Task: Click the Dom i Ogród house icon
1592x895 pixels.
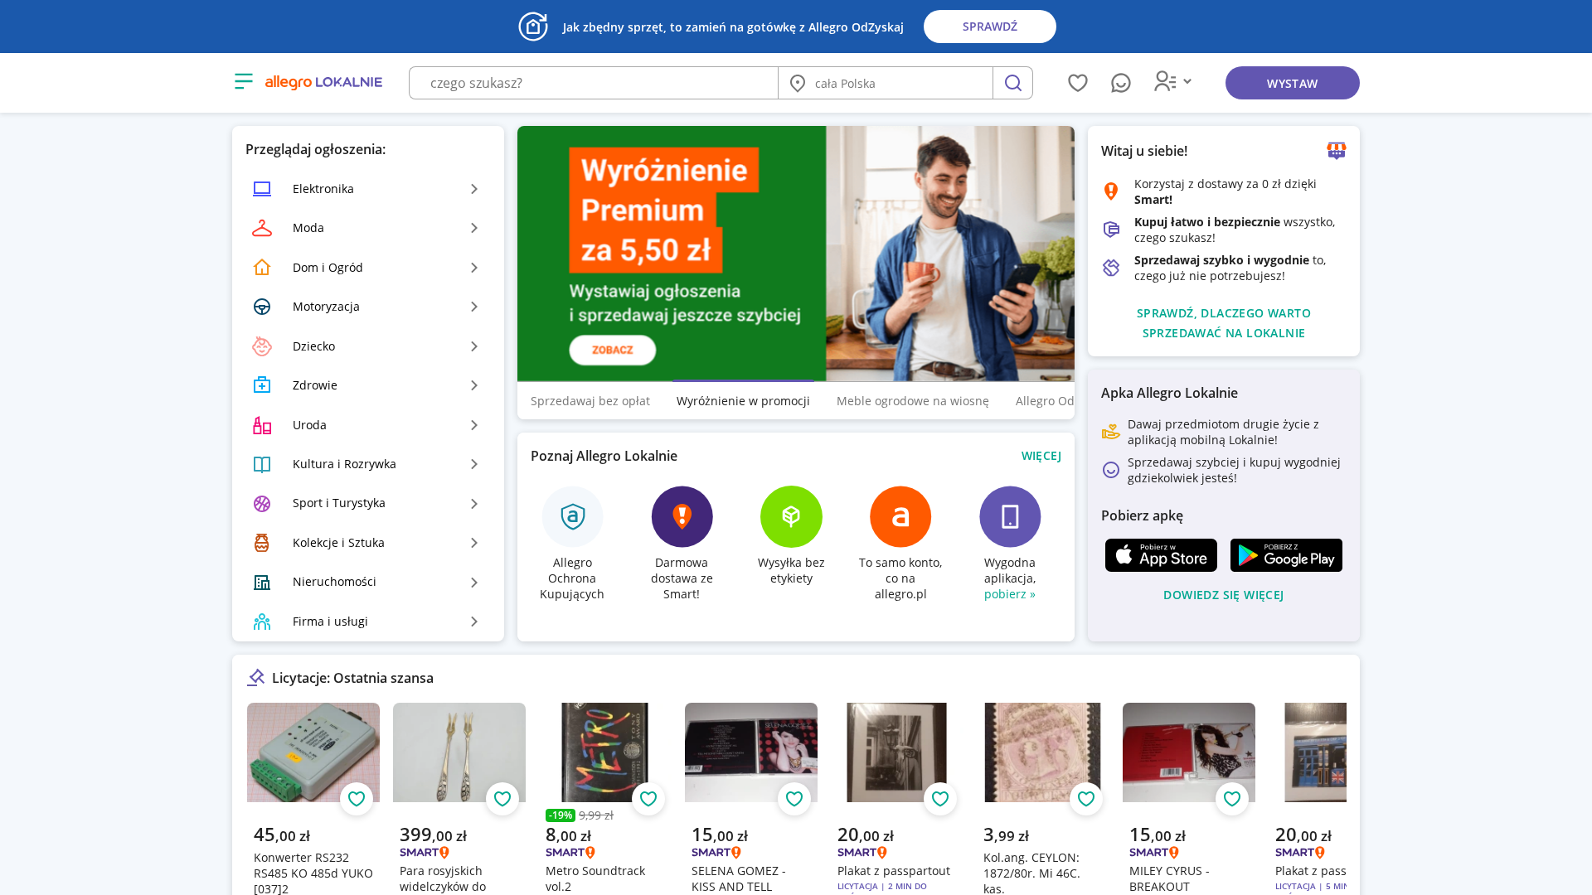Action: click(262, 268)
